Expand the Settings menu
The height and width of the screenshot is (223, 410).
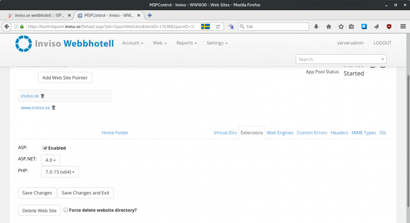click(217, 43)
